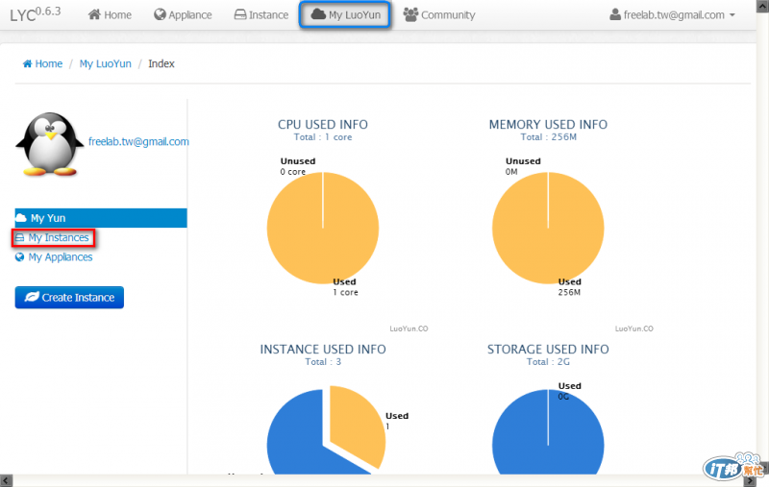Click the house icon beside the Home breadcrumb
The image size is (769, 487).
(27, 63)
